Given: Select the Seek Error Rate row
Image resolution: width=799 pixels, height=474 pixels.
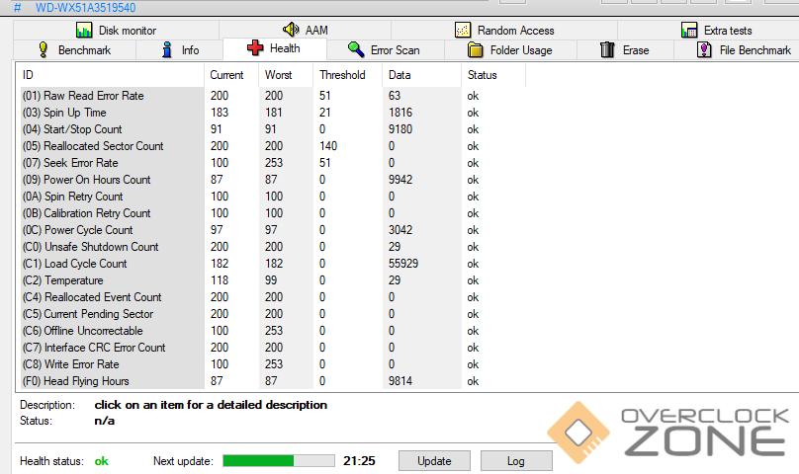Looking at the screenshot, I should [x=273, y=163].
